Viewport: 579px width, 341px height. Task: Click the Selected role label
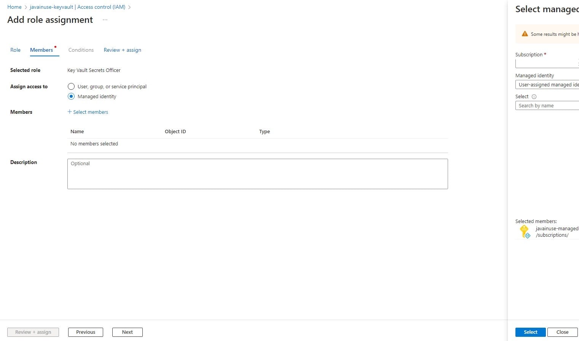(x=25, y=70)
